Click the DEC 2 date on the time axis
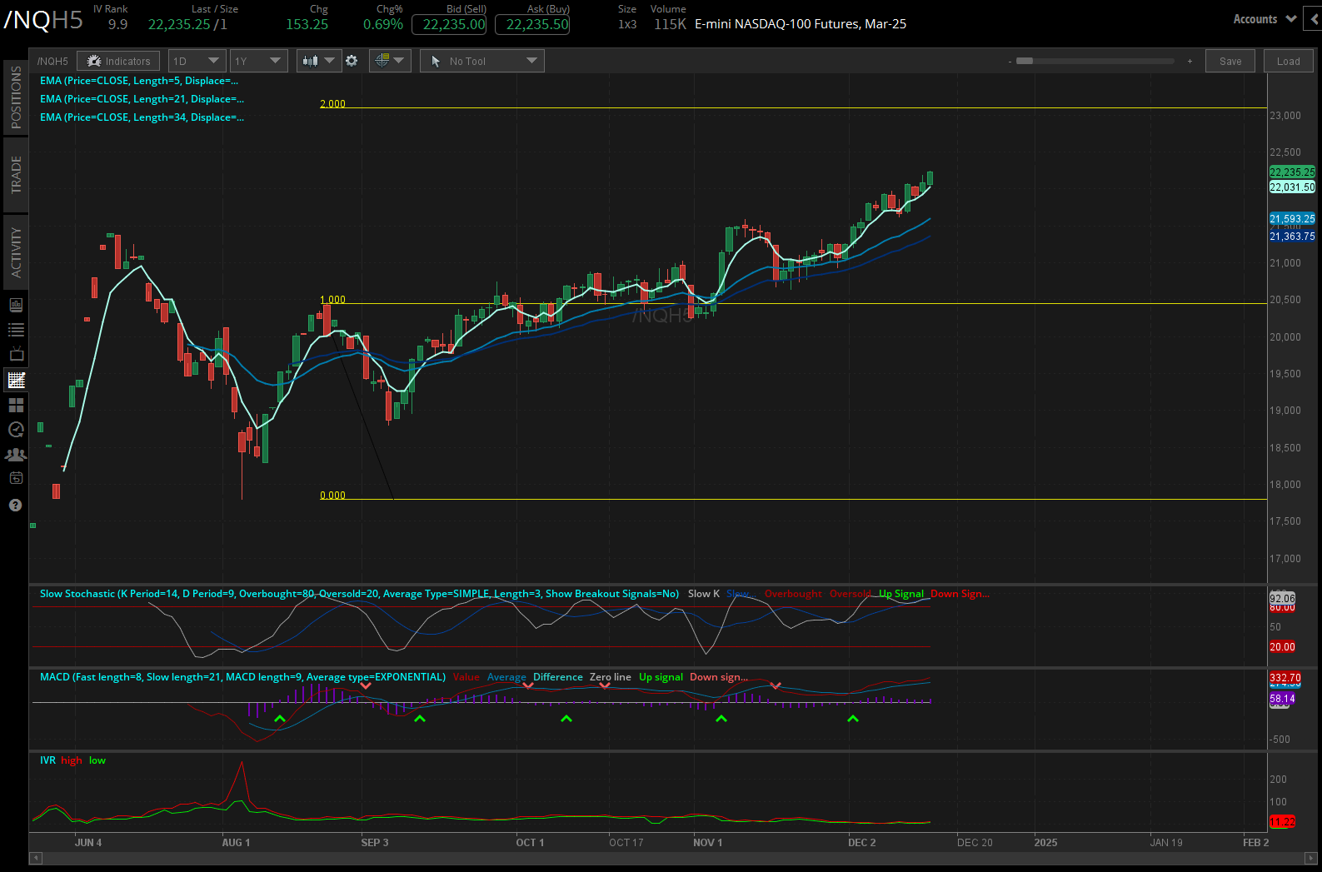 861,843
